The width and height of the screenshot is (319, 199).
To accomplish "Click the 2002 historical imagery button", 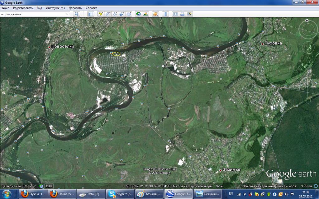I will point(49,186).
